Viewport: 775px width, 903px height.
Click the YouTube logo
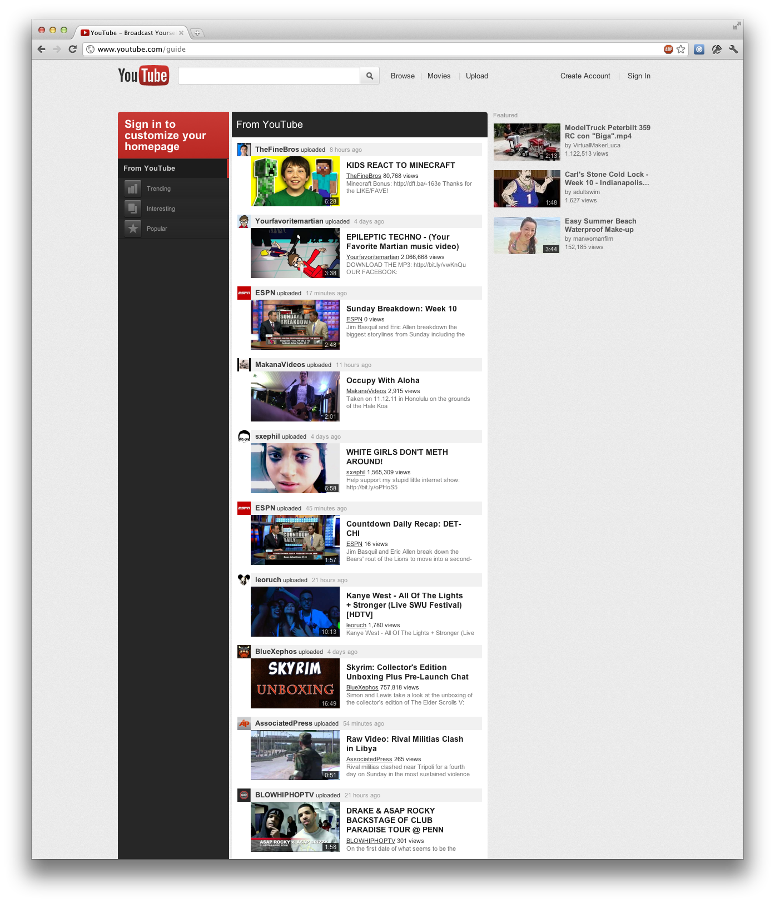(x=143, y=76)
